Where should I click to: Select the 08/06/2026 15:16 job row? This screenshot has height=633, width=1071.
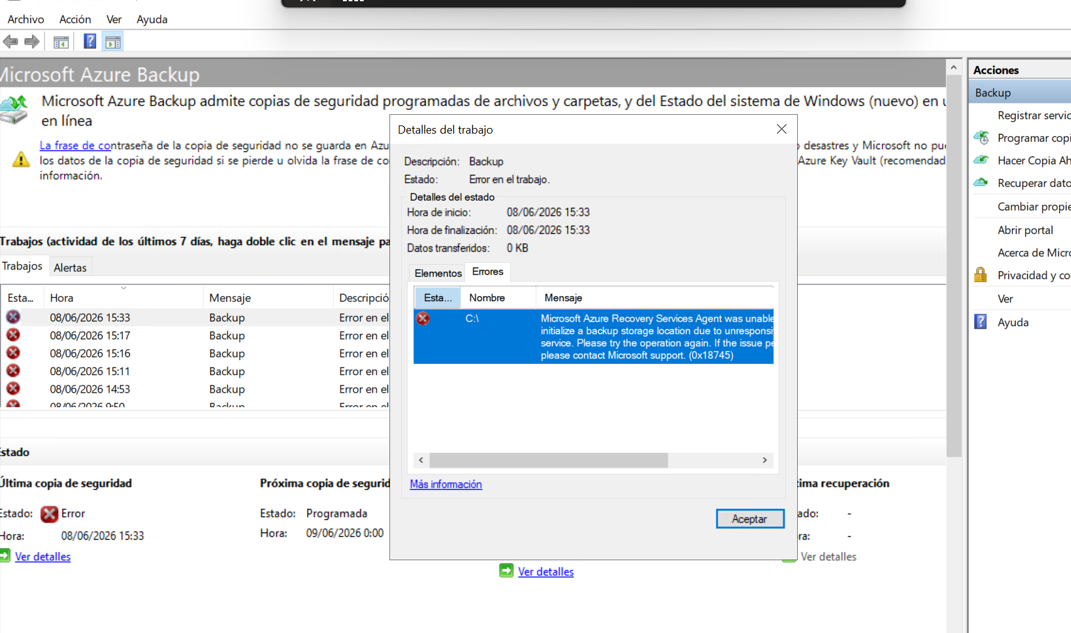[195, 353]
